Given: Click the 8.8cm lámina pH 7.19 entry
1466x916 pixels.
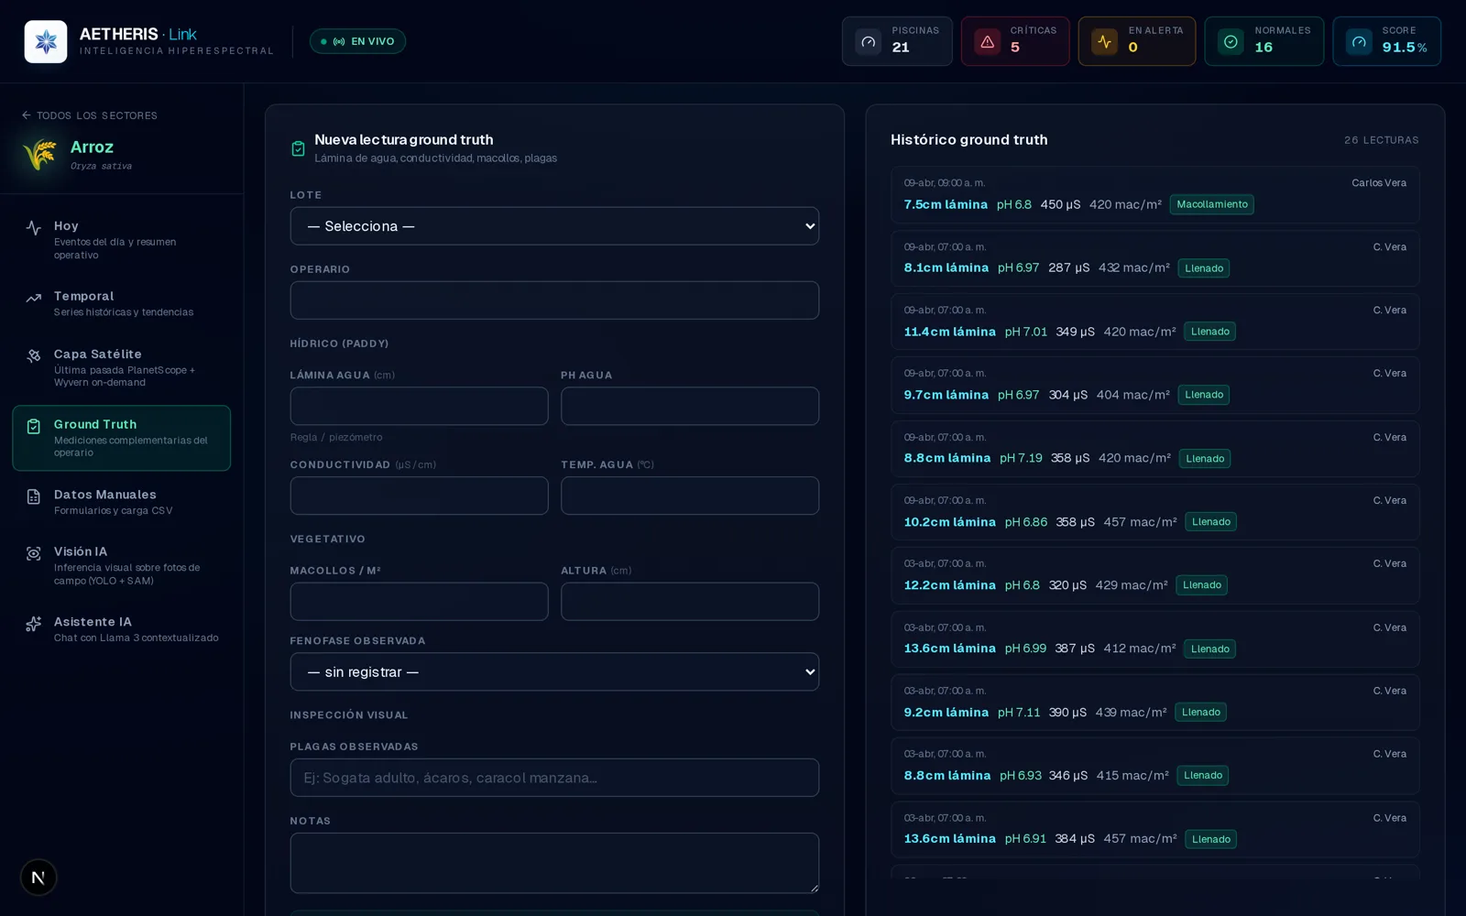Looking at the screenshot, I should pyautogui.click(x=1154, y=449).
